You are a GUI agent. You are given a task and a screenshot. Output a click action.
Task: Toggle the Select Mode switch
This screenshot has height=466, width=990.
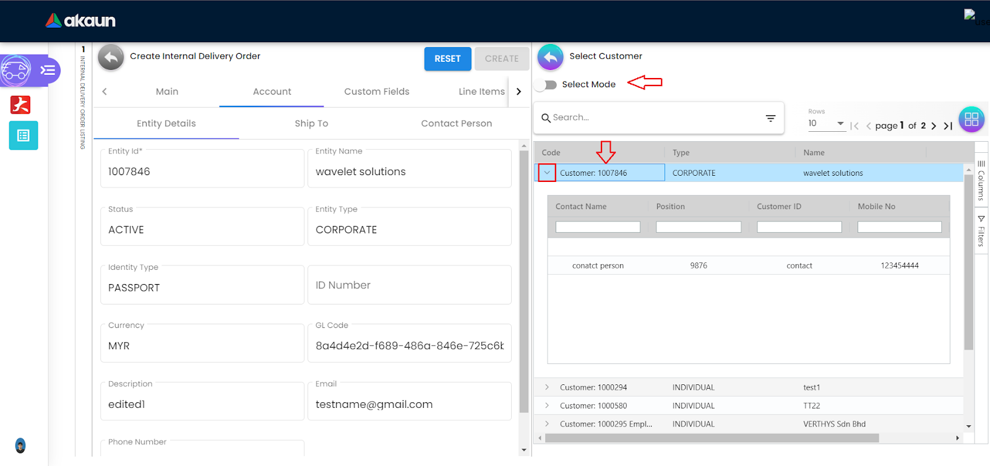[x=546, y=85]
